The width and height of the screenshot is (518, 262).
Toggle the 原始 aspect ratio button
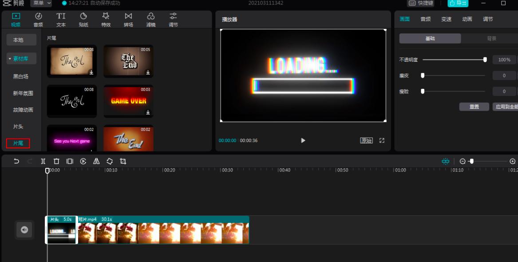click(x=366, y=140)
